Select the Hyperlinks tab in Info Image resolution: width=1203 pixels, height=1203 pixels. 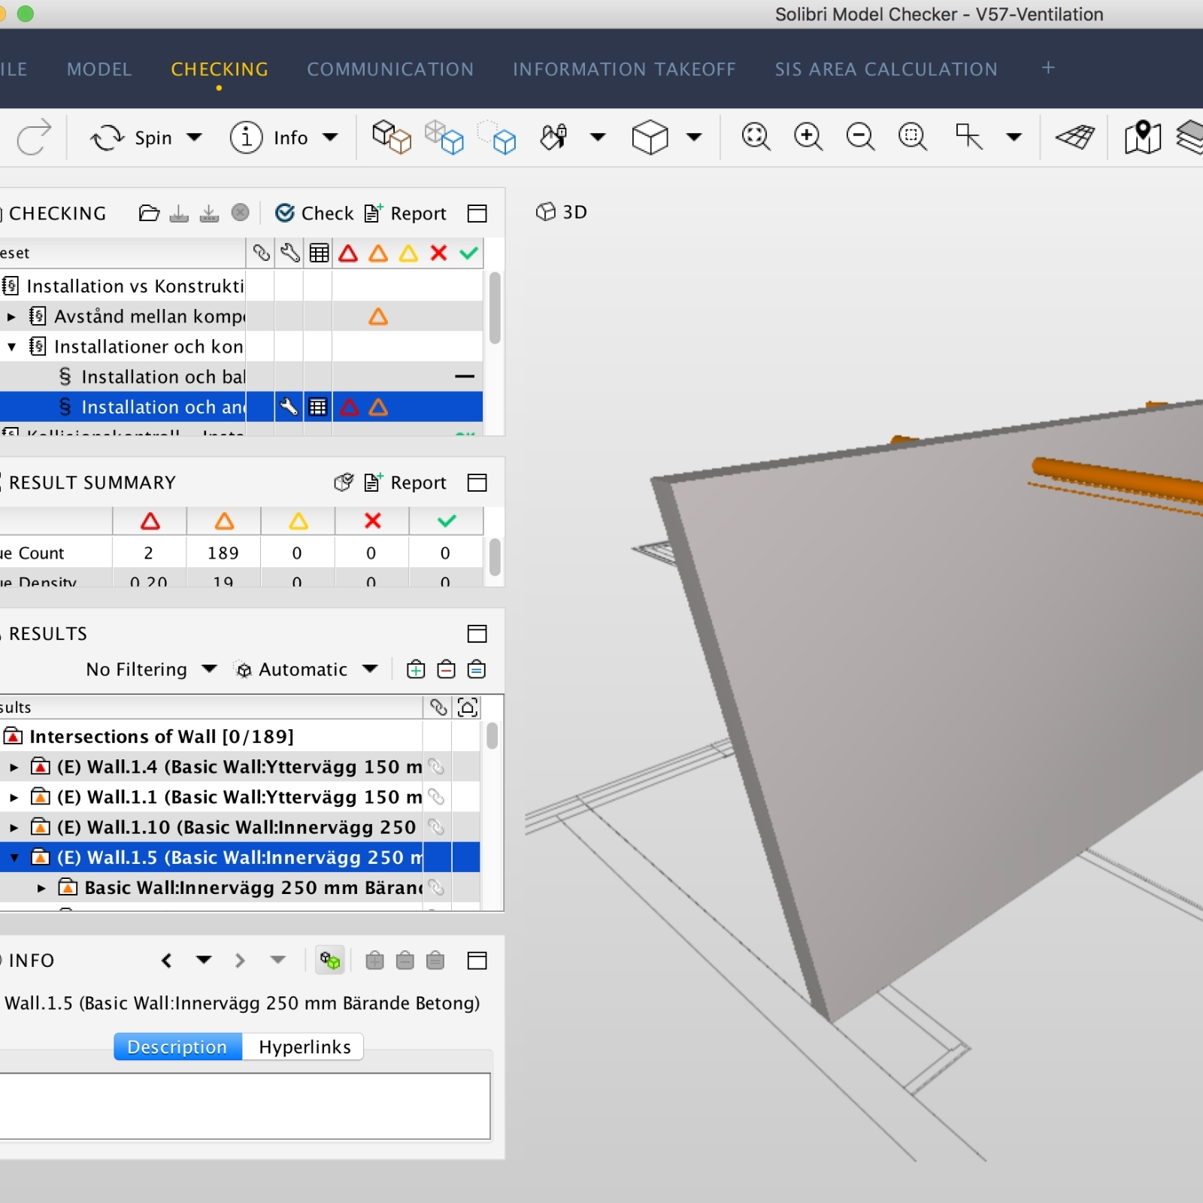pos(304,1047)
